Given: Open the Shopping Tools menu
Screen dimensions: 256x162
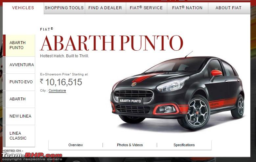Looking at the screenshot, I should [64, 8].
